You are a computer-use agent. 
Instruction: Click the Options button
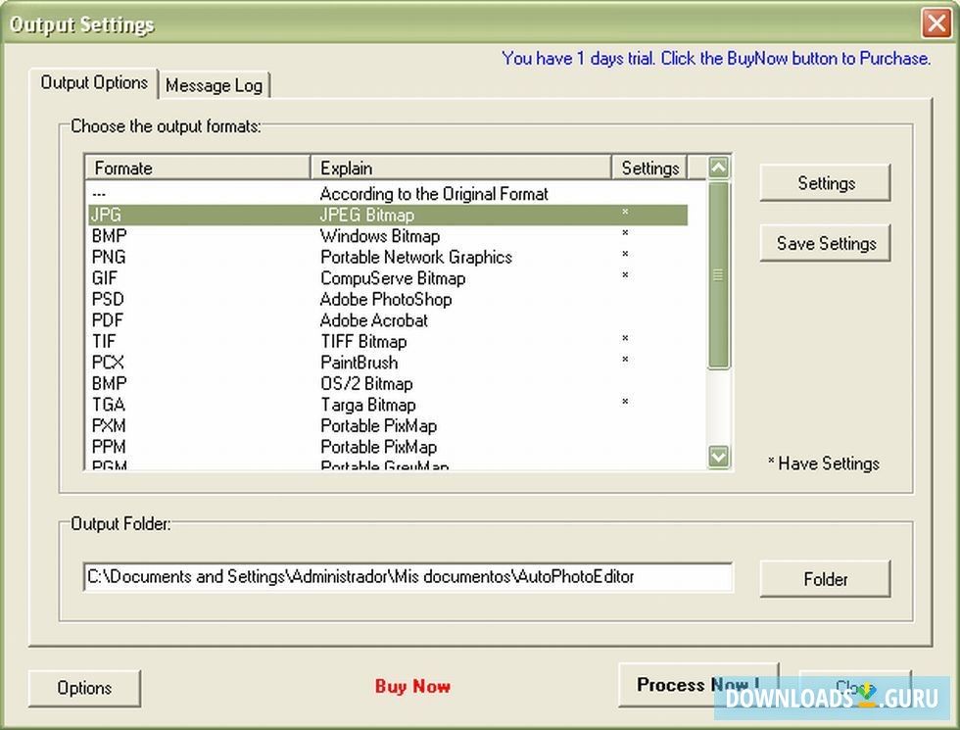84,688
